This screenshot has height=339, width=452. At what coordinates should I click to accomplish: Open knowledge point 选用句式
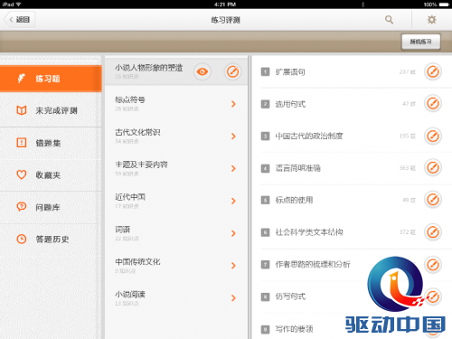point(290,104)
